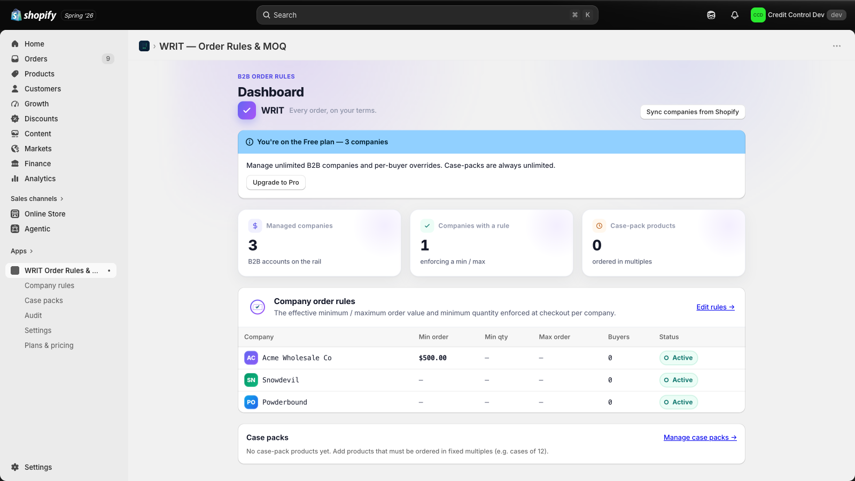Open the three-dot more actions menu
Viewport: 855px width, 481px height.
pos(837,46)
